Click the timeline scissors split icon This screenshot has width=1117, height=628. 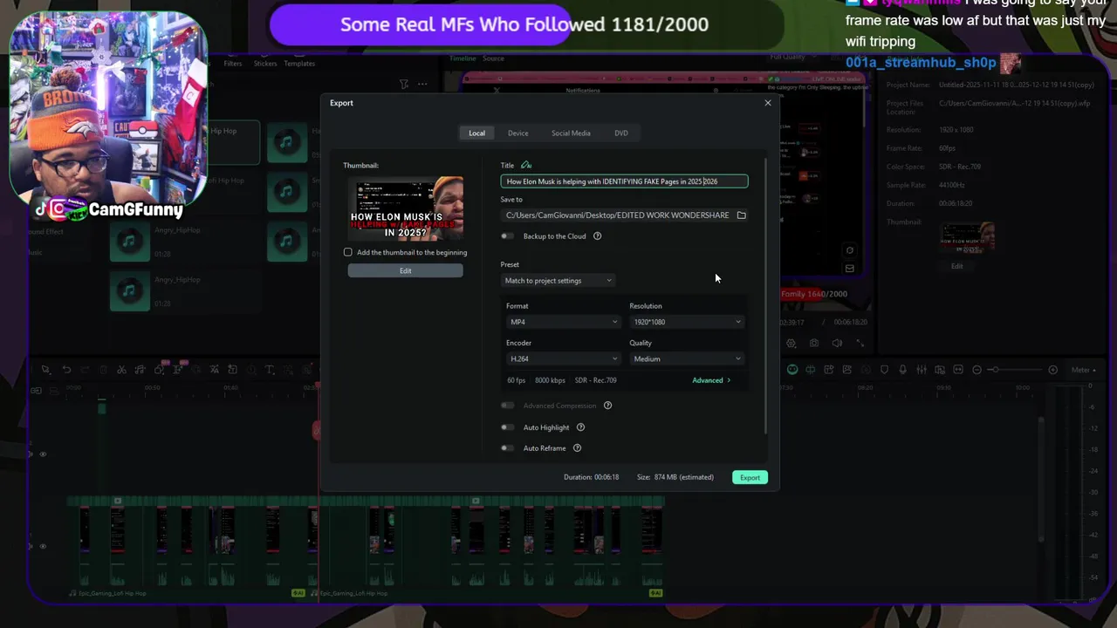tap(121, 370)
